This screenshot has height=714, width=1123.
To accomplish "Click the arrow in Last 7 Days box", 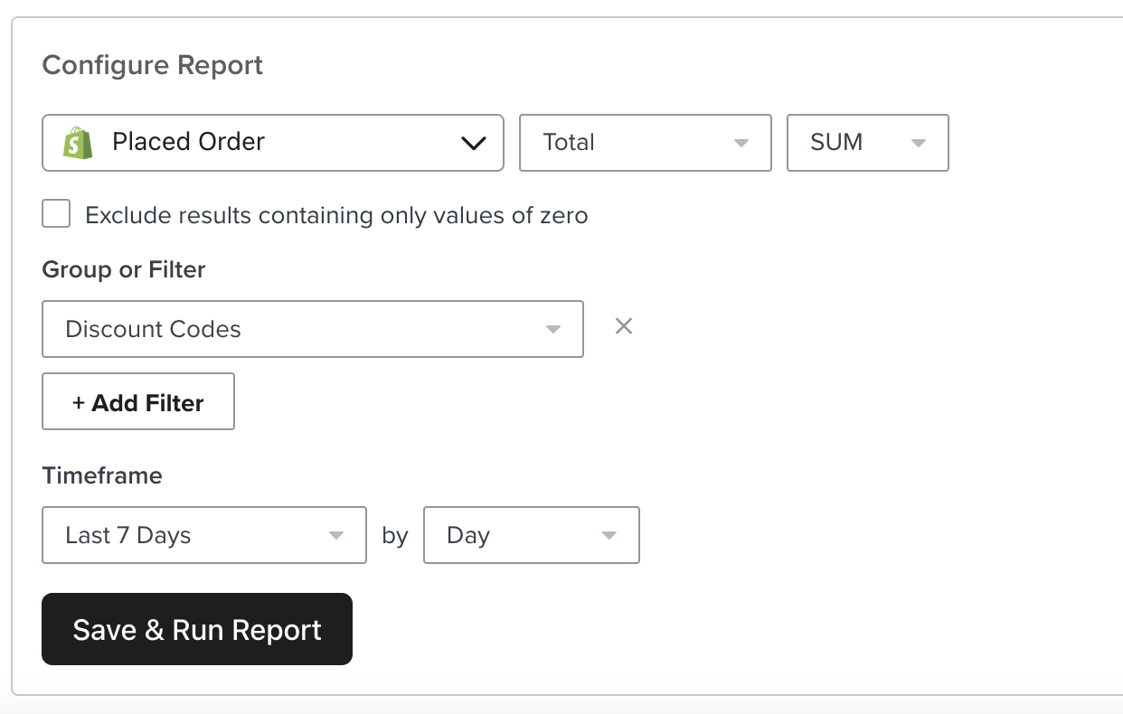I will pyautogui.click(x=336, y=535).
